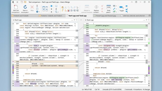The height and width of the screenshot is (91, 162).
Task: Click '3 removals · 4 insertions · 4 changes' status
Action: click(x=137, y=89)
